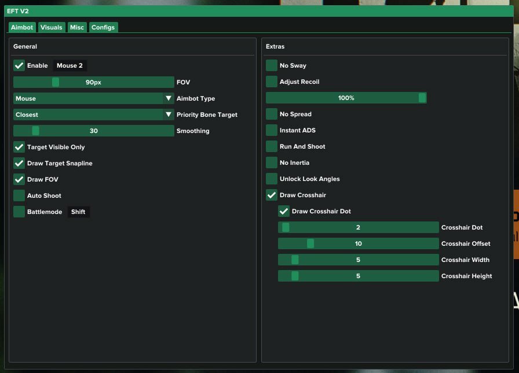The height and width of the screenshot is (373, 519).
Task: Click the FOV slider handle
Action: 56,82
